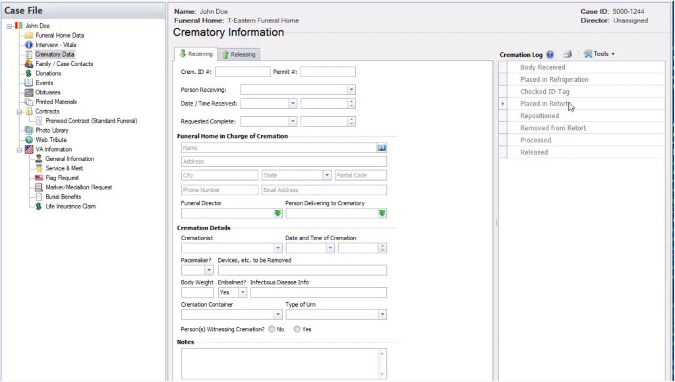Print the Cremation Log

point(568,54)
